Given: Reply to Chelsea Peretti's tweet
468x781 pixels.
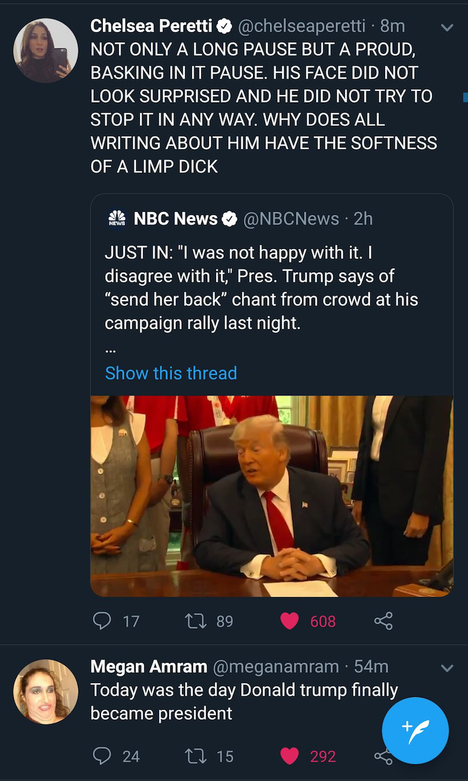Looking at the screenshot, I should click(x=102, y=621).
